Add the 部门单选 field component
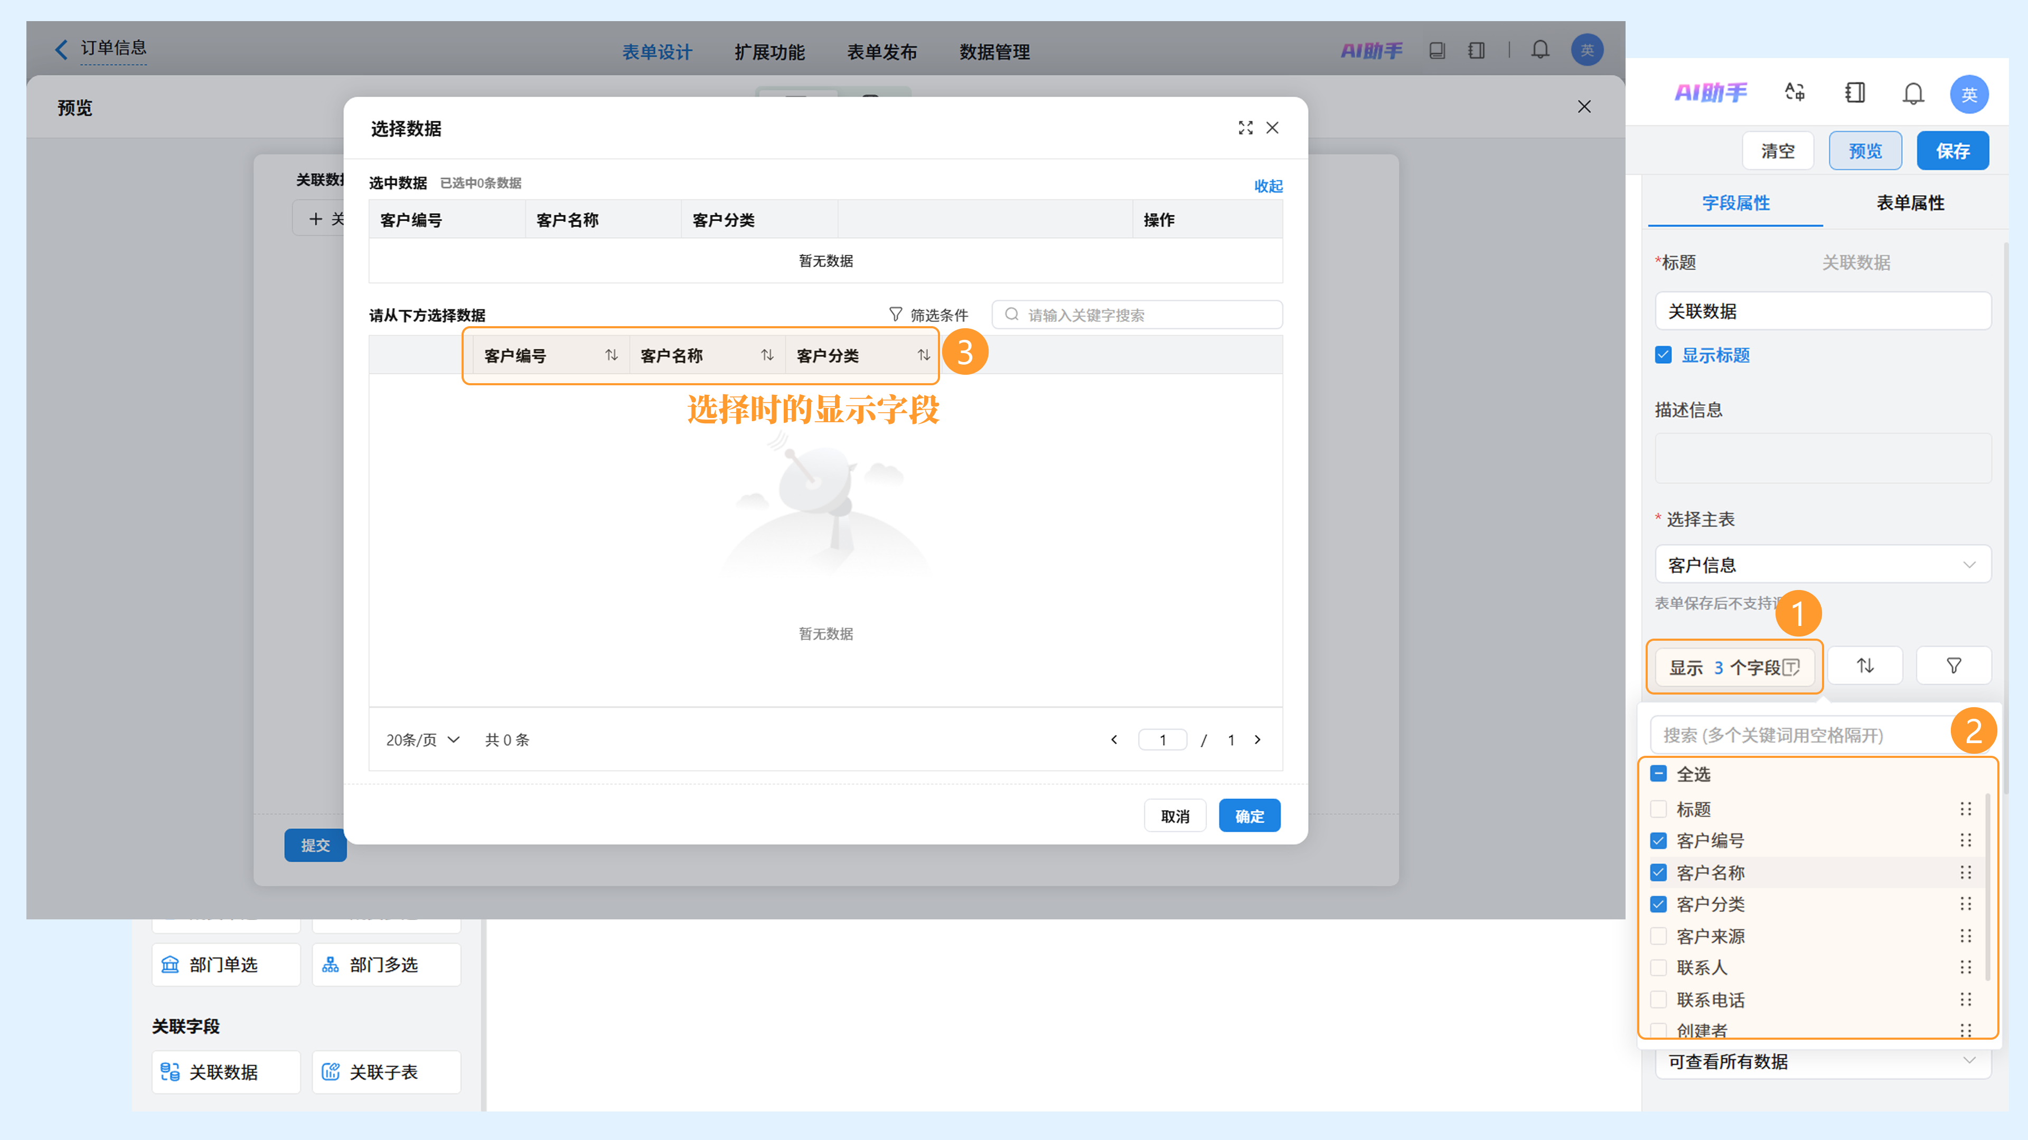 click(x=226, y=965)
